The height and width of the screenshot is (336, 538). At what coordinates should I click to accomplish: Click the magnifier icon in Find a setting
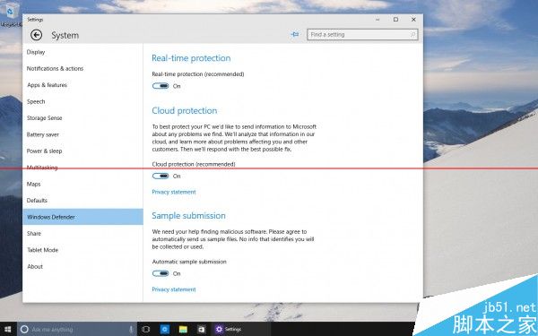pyautogui.click(x=412, y=34)
